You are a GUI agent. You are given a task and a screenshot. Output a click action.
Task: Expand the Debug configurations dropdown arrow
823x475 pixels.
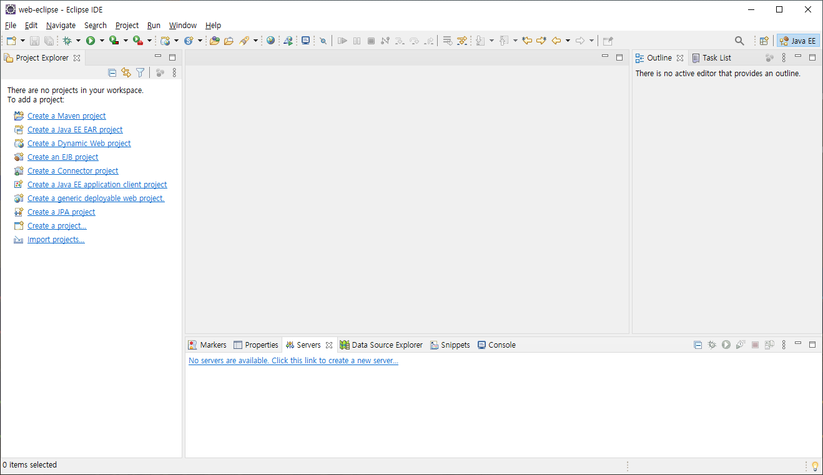(x=78, y=41)
